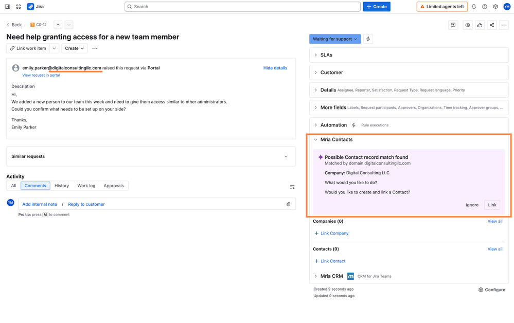
Task: Click Limited agents left warning button
Action: coord(442,7)
